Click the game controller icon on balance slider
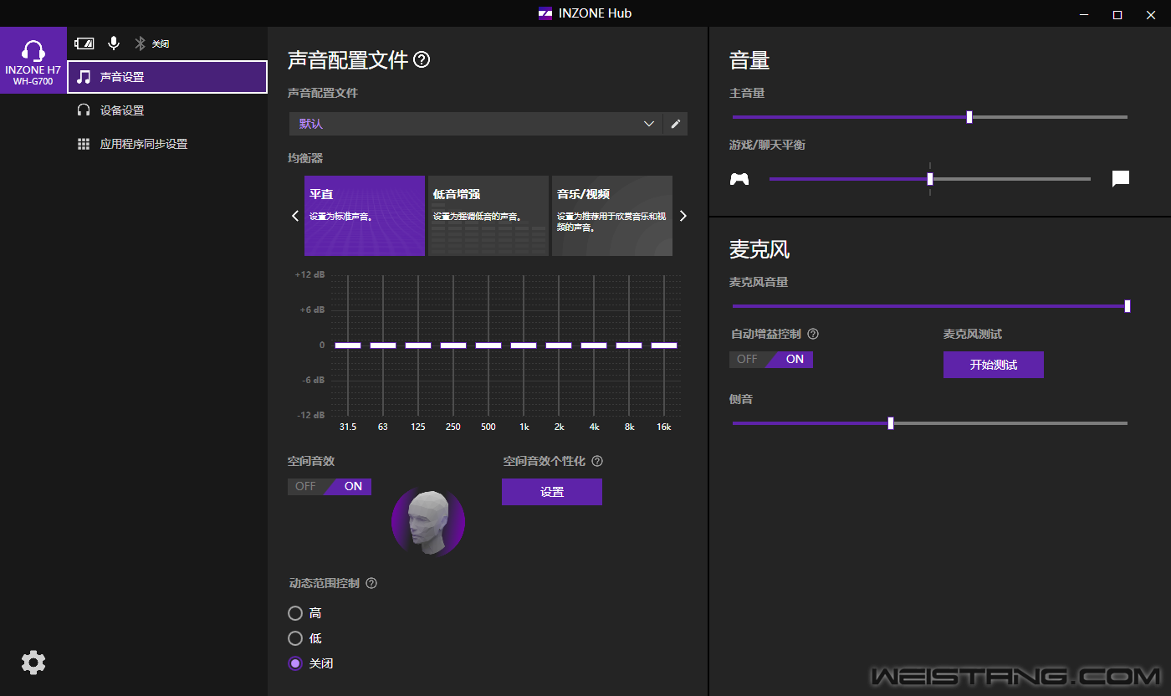This screenshot has height=696, width=1171. pyautogui.click(x=739, y=178)
